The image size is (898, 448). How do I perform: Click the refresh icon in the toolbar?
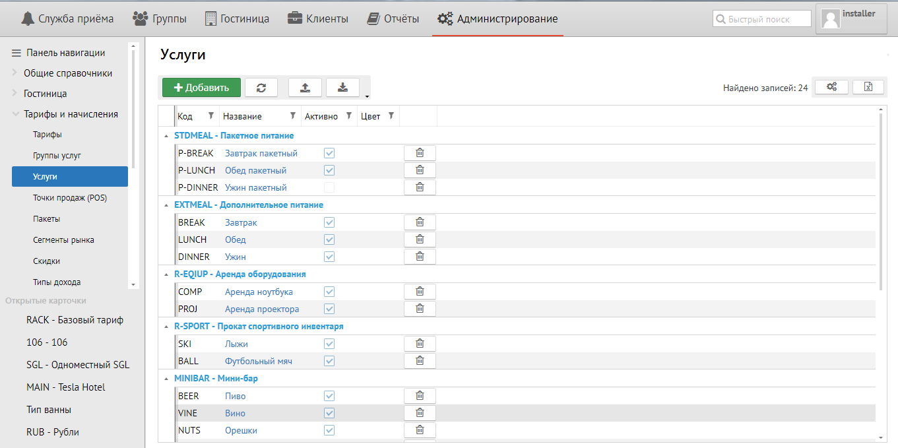pos(261,88)
